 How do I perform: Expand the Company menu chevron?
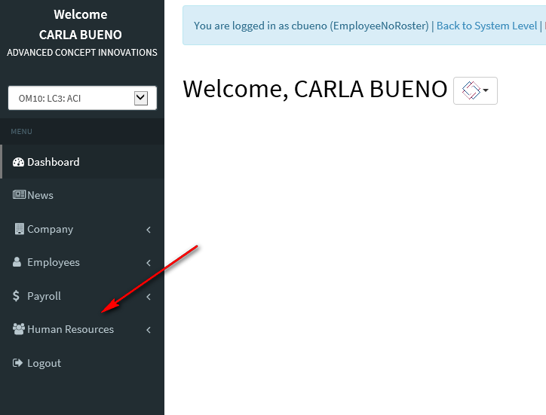pos(149,230)
